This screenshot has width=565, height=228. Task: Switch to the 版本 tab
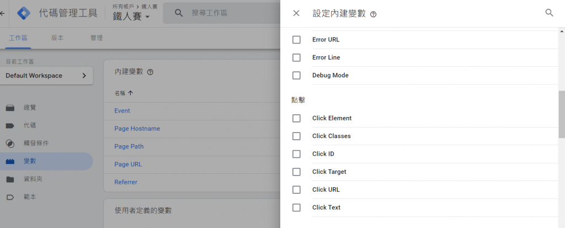point(57,38)
